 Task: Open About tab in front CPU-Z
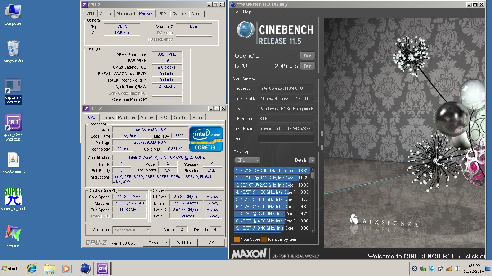point(198,118)
